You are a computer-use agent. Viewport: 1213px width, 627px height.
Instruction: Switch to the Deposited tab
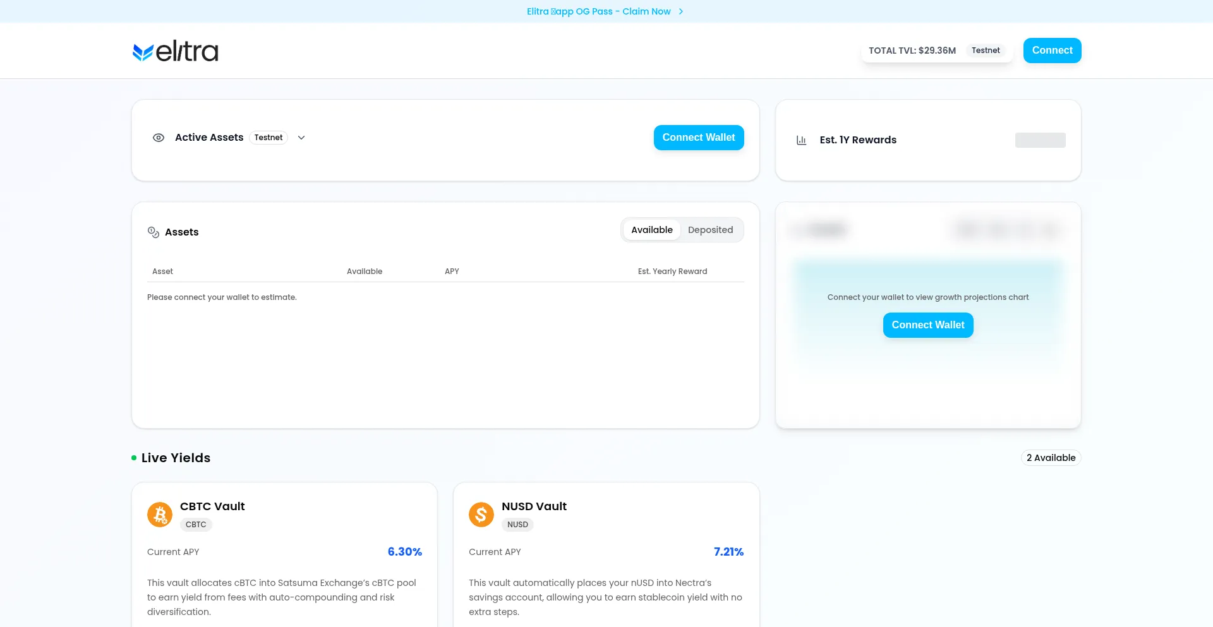tap(710, 230)
